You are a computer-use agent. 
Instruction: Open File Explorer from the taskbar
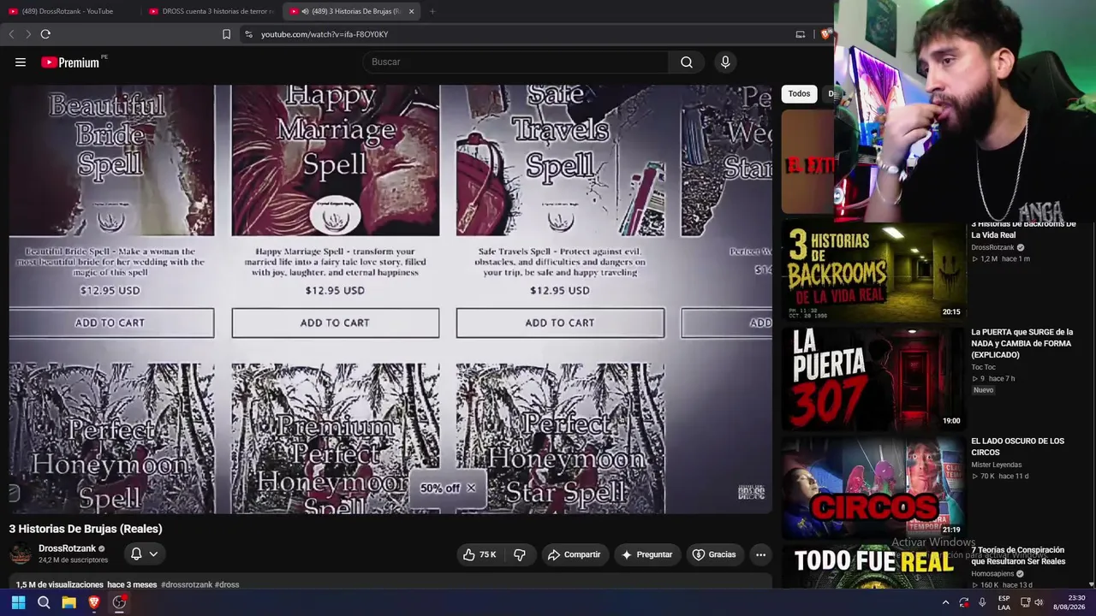(x=68, y=602)
